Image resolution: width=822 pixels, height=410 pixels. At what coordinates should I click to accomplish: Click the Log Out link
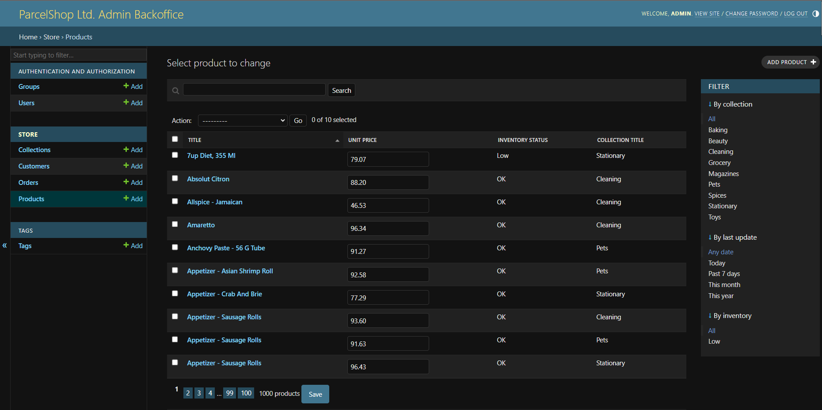point(795,14)
